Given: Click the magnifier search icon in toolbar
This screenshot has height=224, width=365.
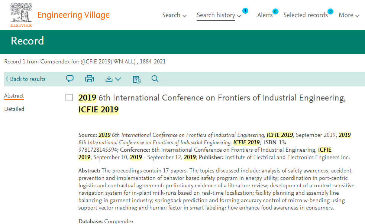Looking at the screenshot, I should pos(155,79).
